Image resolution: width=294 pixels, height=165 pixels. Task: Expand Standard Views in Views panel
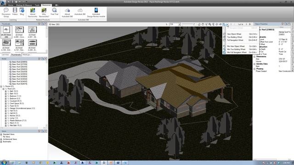1,134
